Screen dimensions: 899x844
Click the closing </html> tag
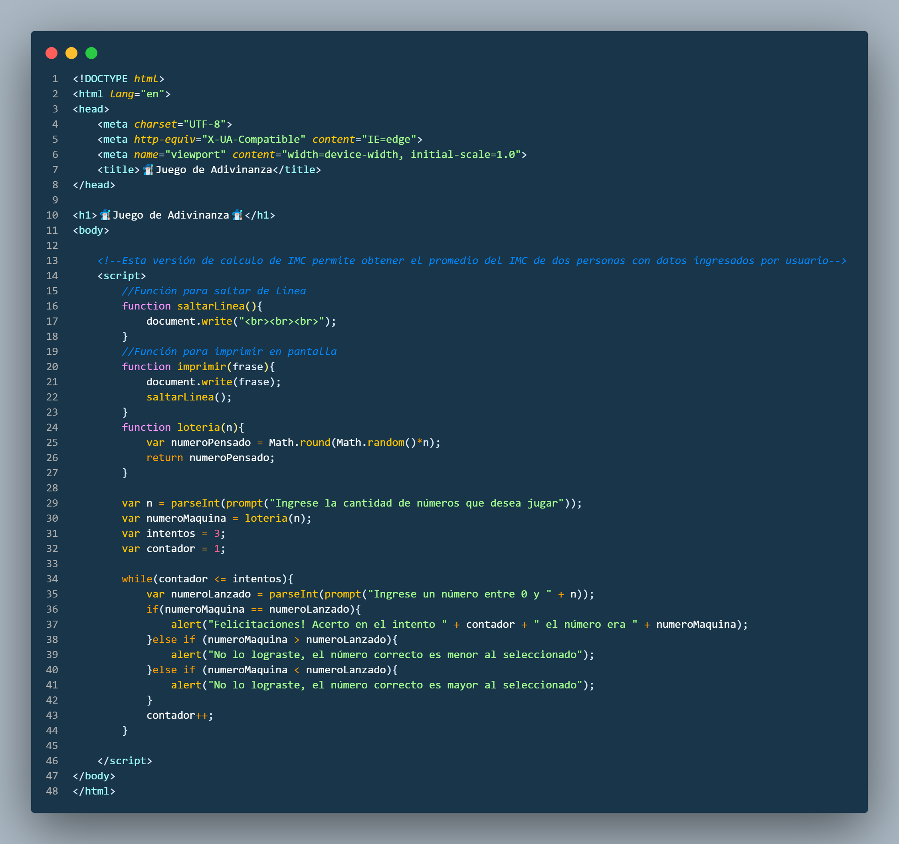point(94,791)
